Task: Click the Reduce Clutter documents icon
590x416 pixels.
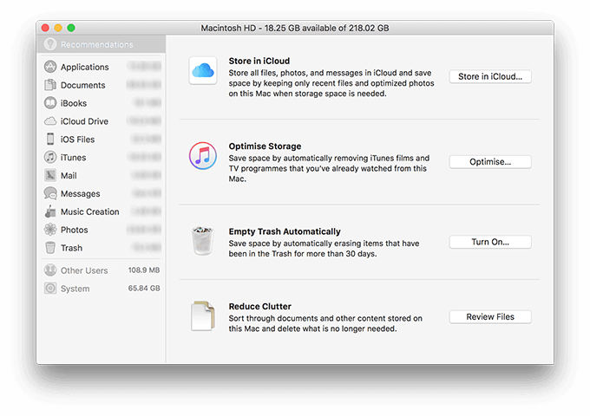Action: pos(202,316)
